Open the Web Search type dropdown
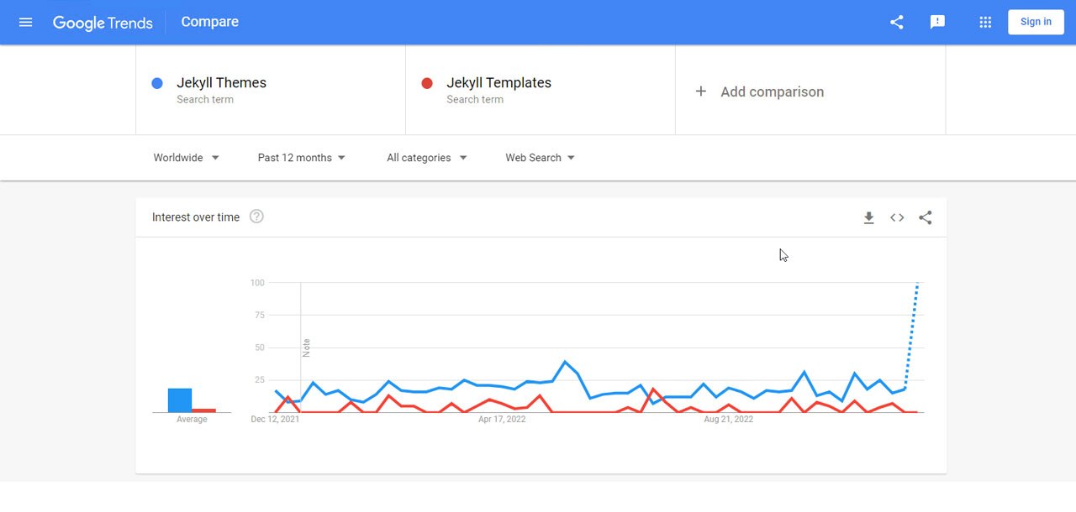1076x512 pixels. (x=540, y=158)
